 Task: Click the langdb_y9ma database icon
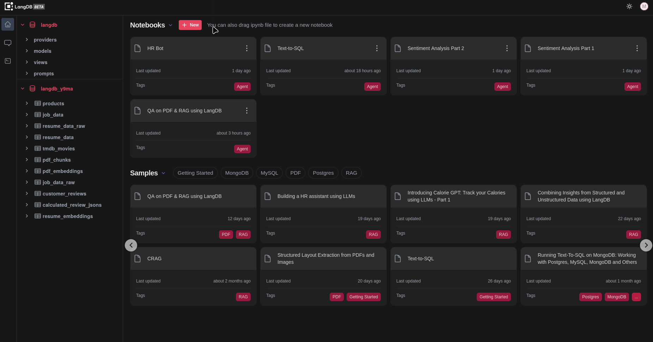(32, 88)
